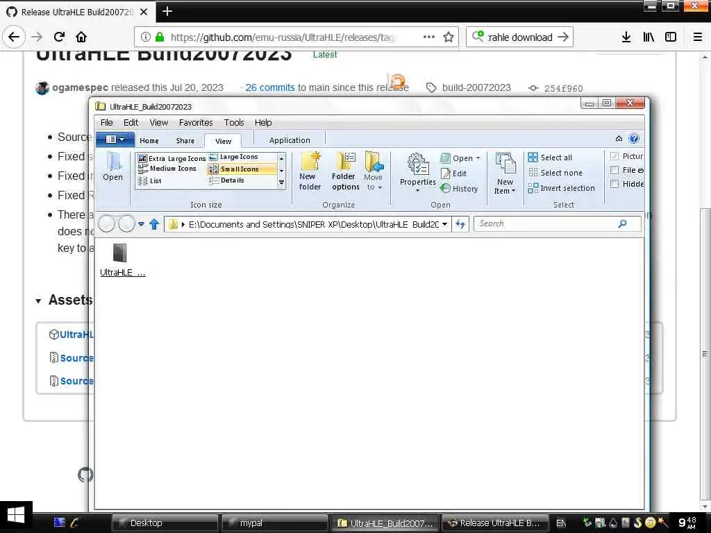Image resolution: width=711 pixels, height=533 pixels.
Task: Click the EN language indicator in tray
Action: pyautogui.click(x=561, y=523)
